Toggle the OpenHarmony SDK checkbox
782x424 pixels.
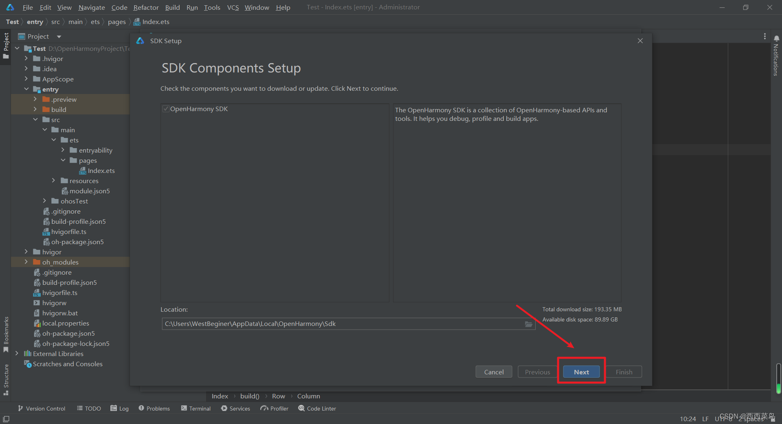pos(166,109)
